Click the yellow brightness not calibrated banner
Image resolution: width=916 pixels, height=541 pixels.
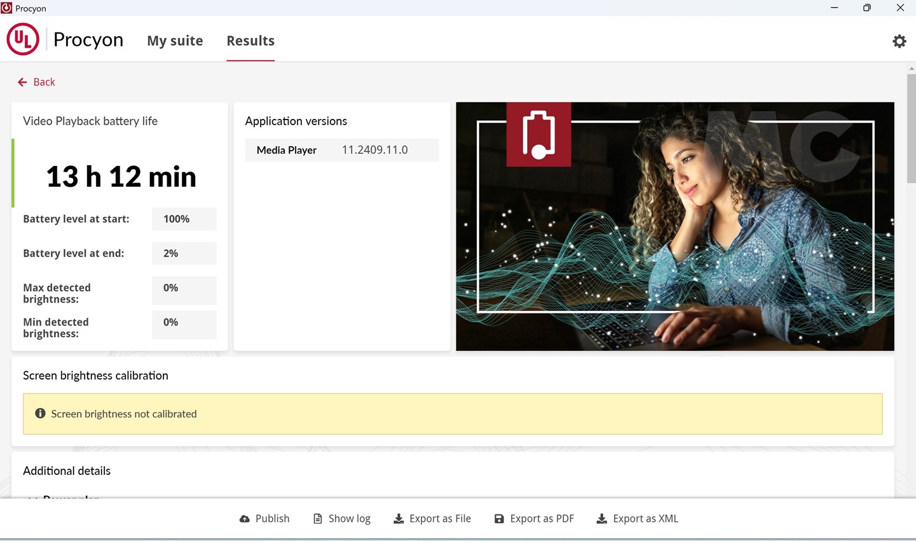tap(453, 414)
